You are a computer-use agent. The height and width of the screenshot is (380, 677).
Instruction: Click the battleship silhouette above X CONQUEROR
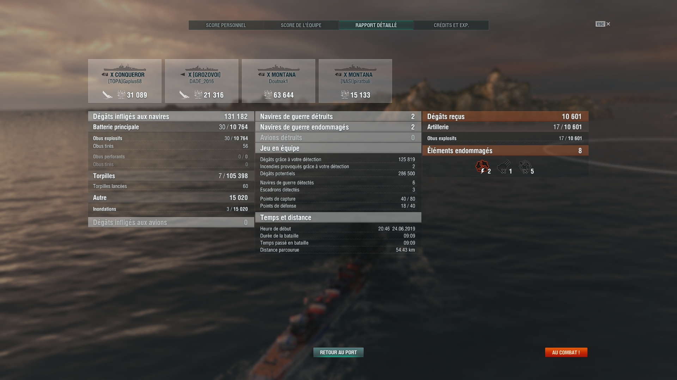click(x=124, y=68)
